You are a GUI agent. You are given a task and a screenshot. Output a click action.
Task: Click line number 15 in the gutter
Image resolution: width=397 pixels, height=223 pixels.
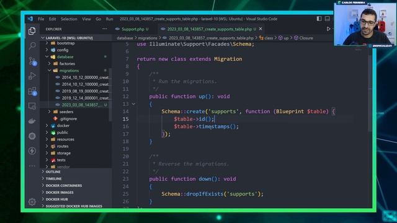click(125, 119)
